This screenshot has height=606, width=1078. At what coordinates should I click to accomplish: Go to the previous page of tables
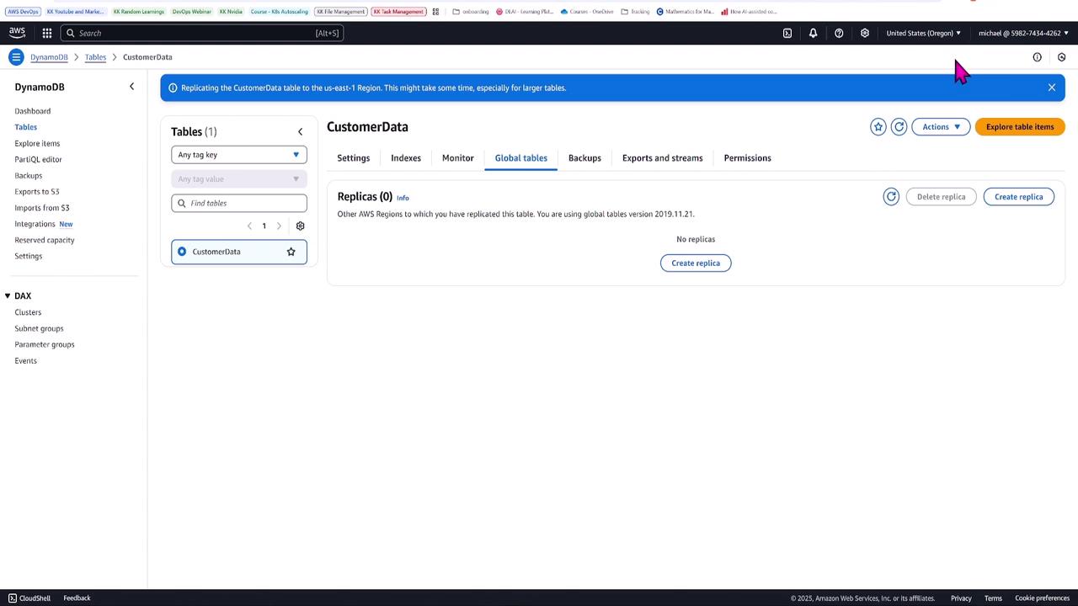249,226
